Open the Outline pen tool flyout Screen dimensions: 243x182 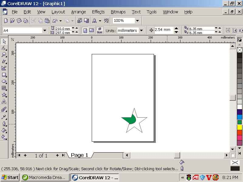pyautogui.click(x=4, y=124)
